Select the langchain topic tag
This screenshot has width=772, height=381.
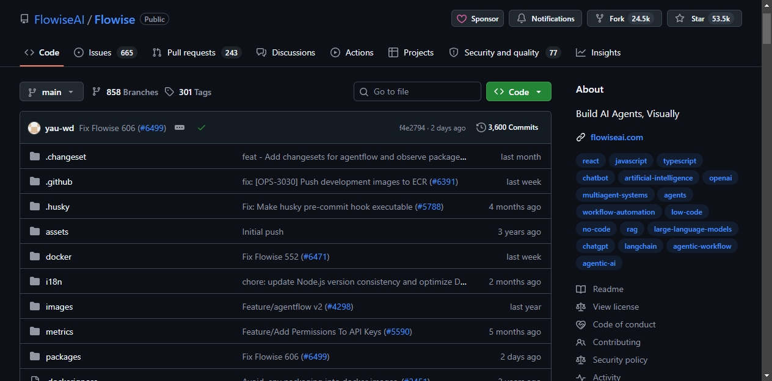641,246
